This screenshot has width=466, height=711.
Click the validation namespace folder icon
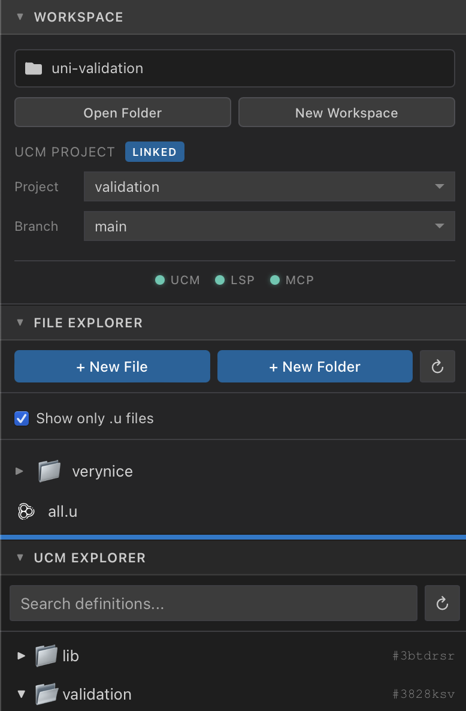pos(46,694)
